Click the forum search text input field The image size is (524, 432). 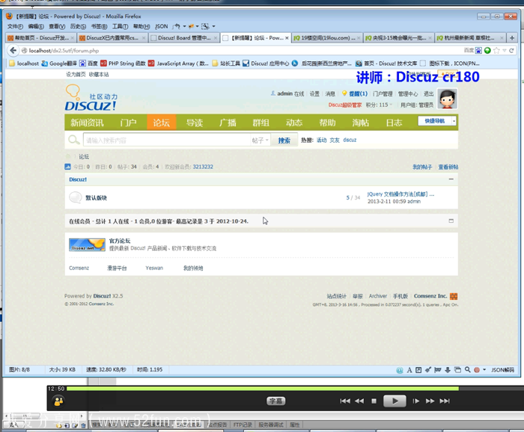[166, 141]
